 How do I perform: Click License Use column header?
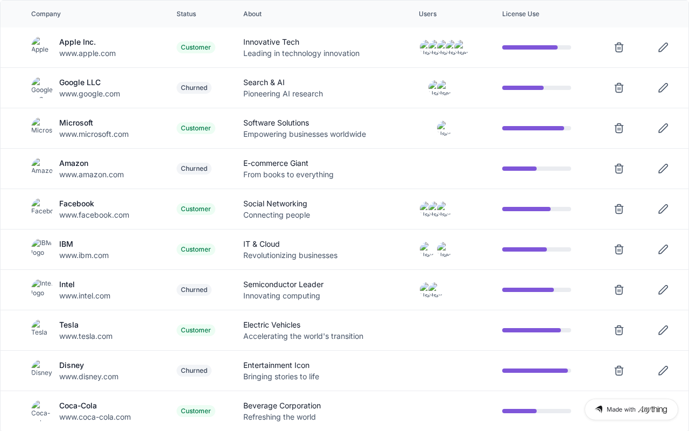[x=521, y=14]
